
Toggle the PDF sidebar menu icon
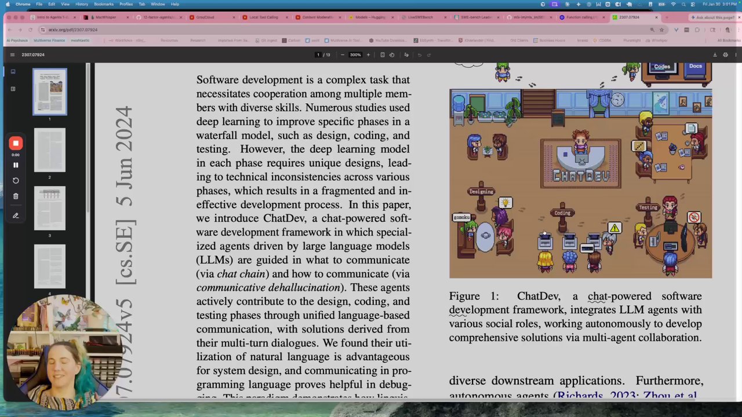click(x=12, y=54)
